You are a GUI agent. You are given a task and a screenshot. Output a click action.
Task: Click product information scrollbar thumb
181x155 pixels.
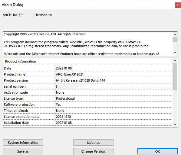[x=175, y=76]
